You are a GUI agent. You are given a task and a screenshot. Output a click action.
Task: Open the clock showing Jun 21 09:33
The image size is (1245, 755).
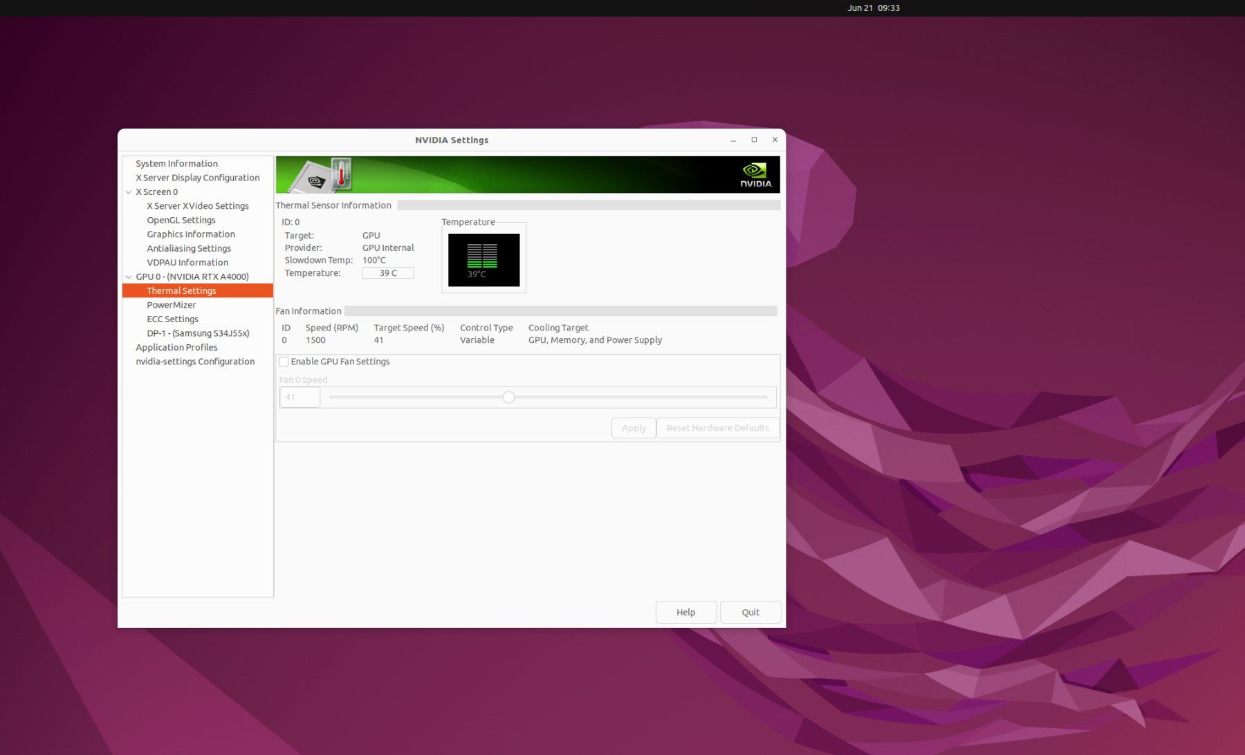[x=874, y=8]
